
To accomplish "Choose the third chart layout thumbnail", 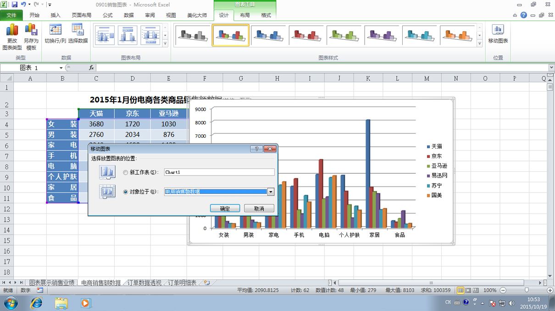I will (x=150, y=35).
